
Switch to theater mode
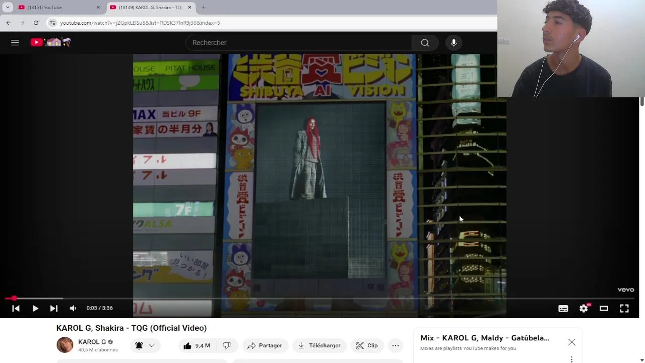(x=604, y=309)
